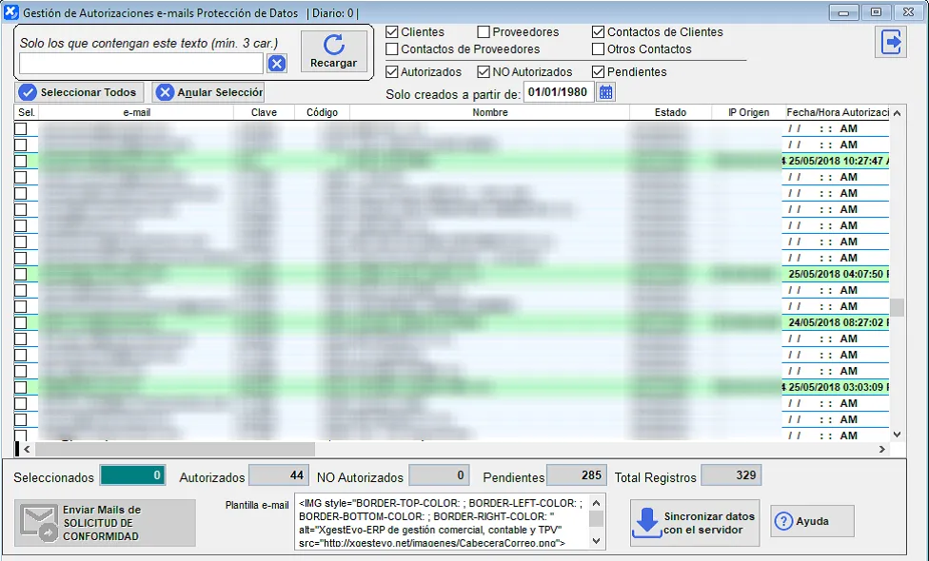The height and width of the screenshot is (561, 929).
Task: Enable the Proveedores checkbox
Action: click(x=484, y=32)
